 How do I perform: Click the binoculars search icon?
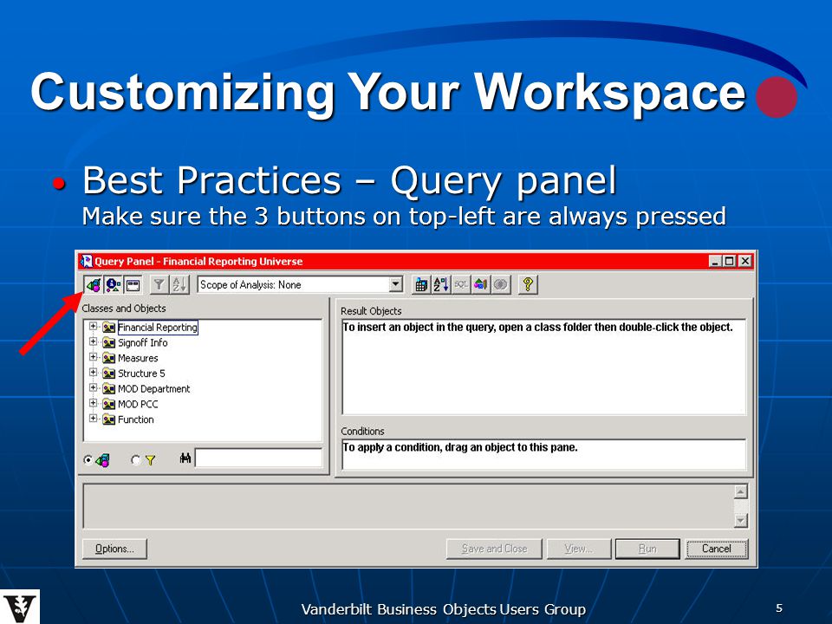pos(185,458)
